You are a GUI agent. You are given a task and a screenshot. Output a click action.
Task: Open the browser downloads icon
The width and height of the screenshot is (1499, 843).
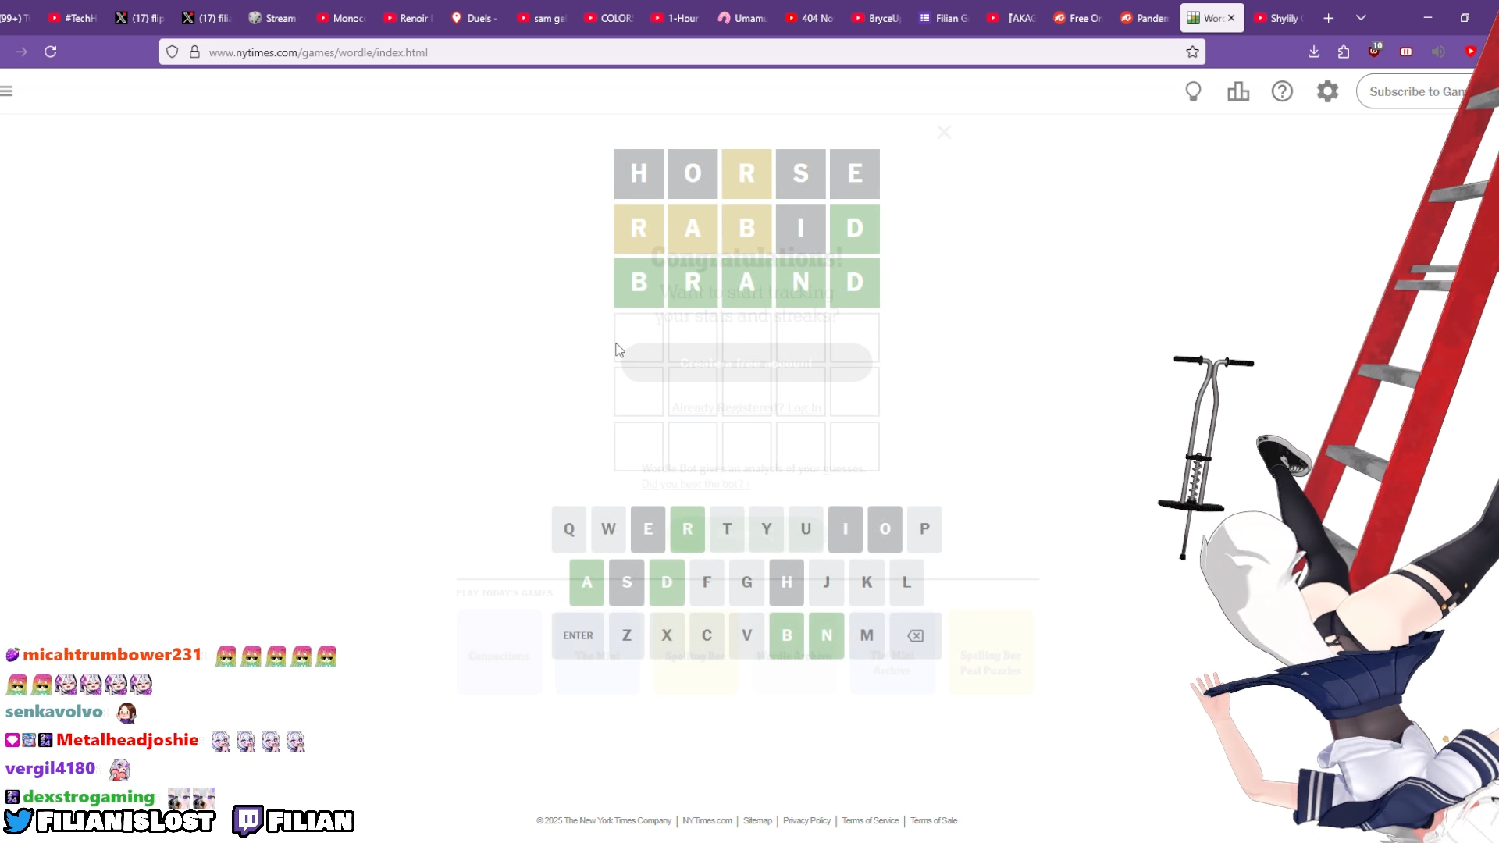[x=1314, y=52]
